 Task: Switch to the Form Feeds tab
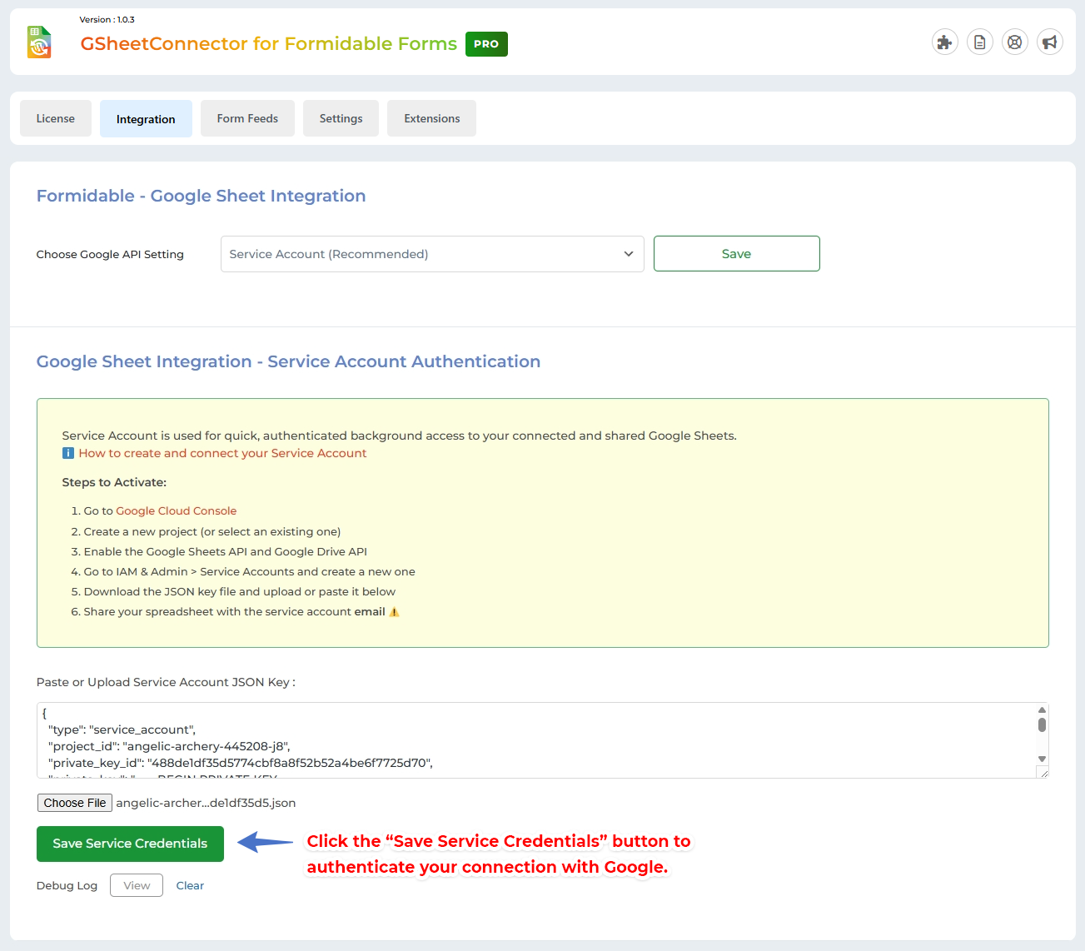click(x=247, y=118)
